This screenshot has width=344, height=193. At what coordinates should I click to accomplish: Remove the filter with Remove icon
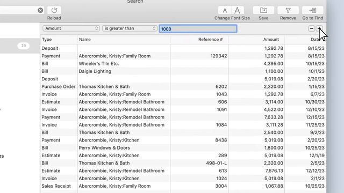click(x=288, y=10)
